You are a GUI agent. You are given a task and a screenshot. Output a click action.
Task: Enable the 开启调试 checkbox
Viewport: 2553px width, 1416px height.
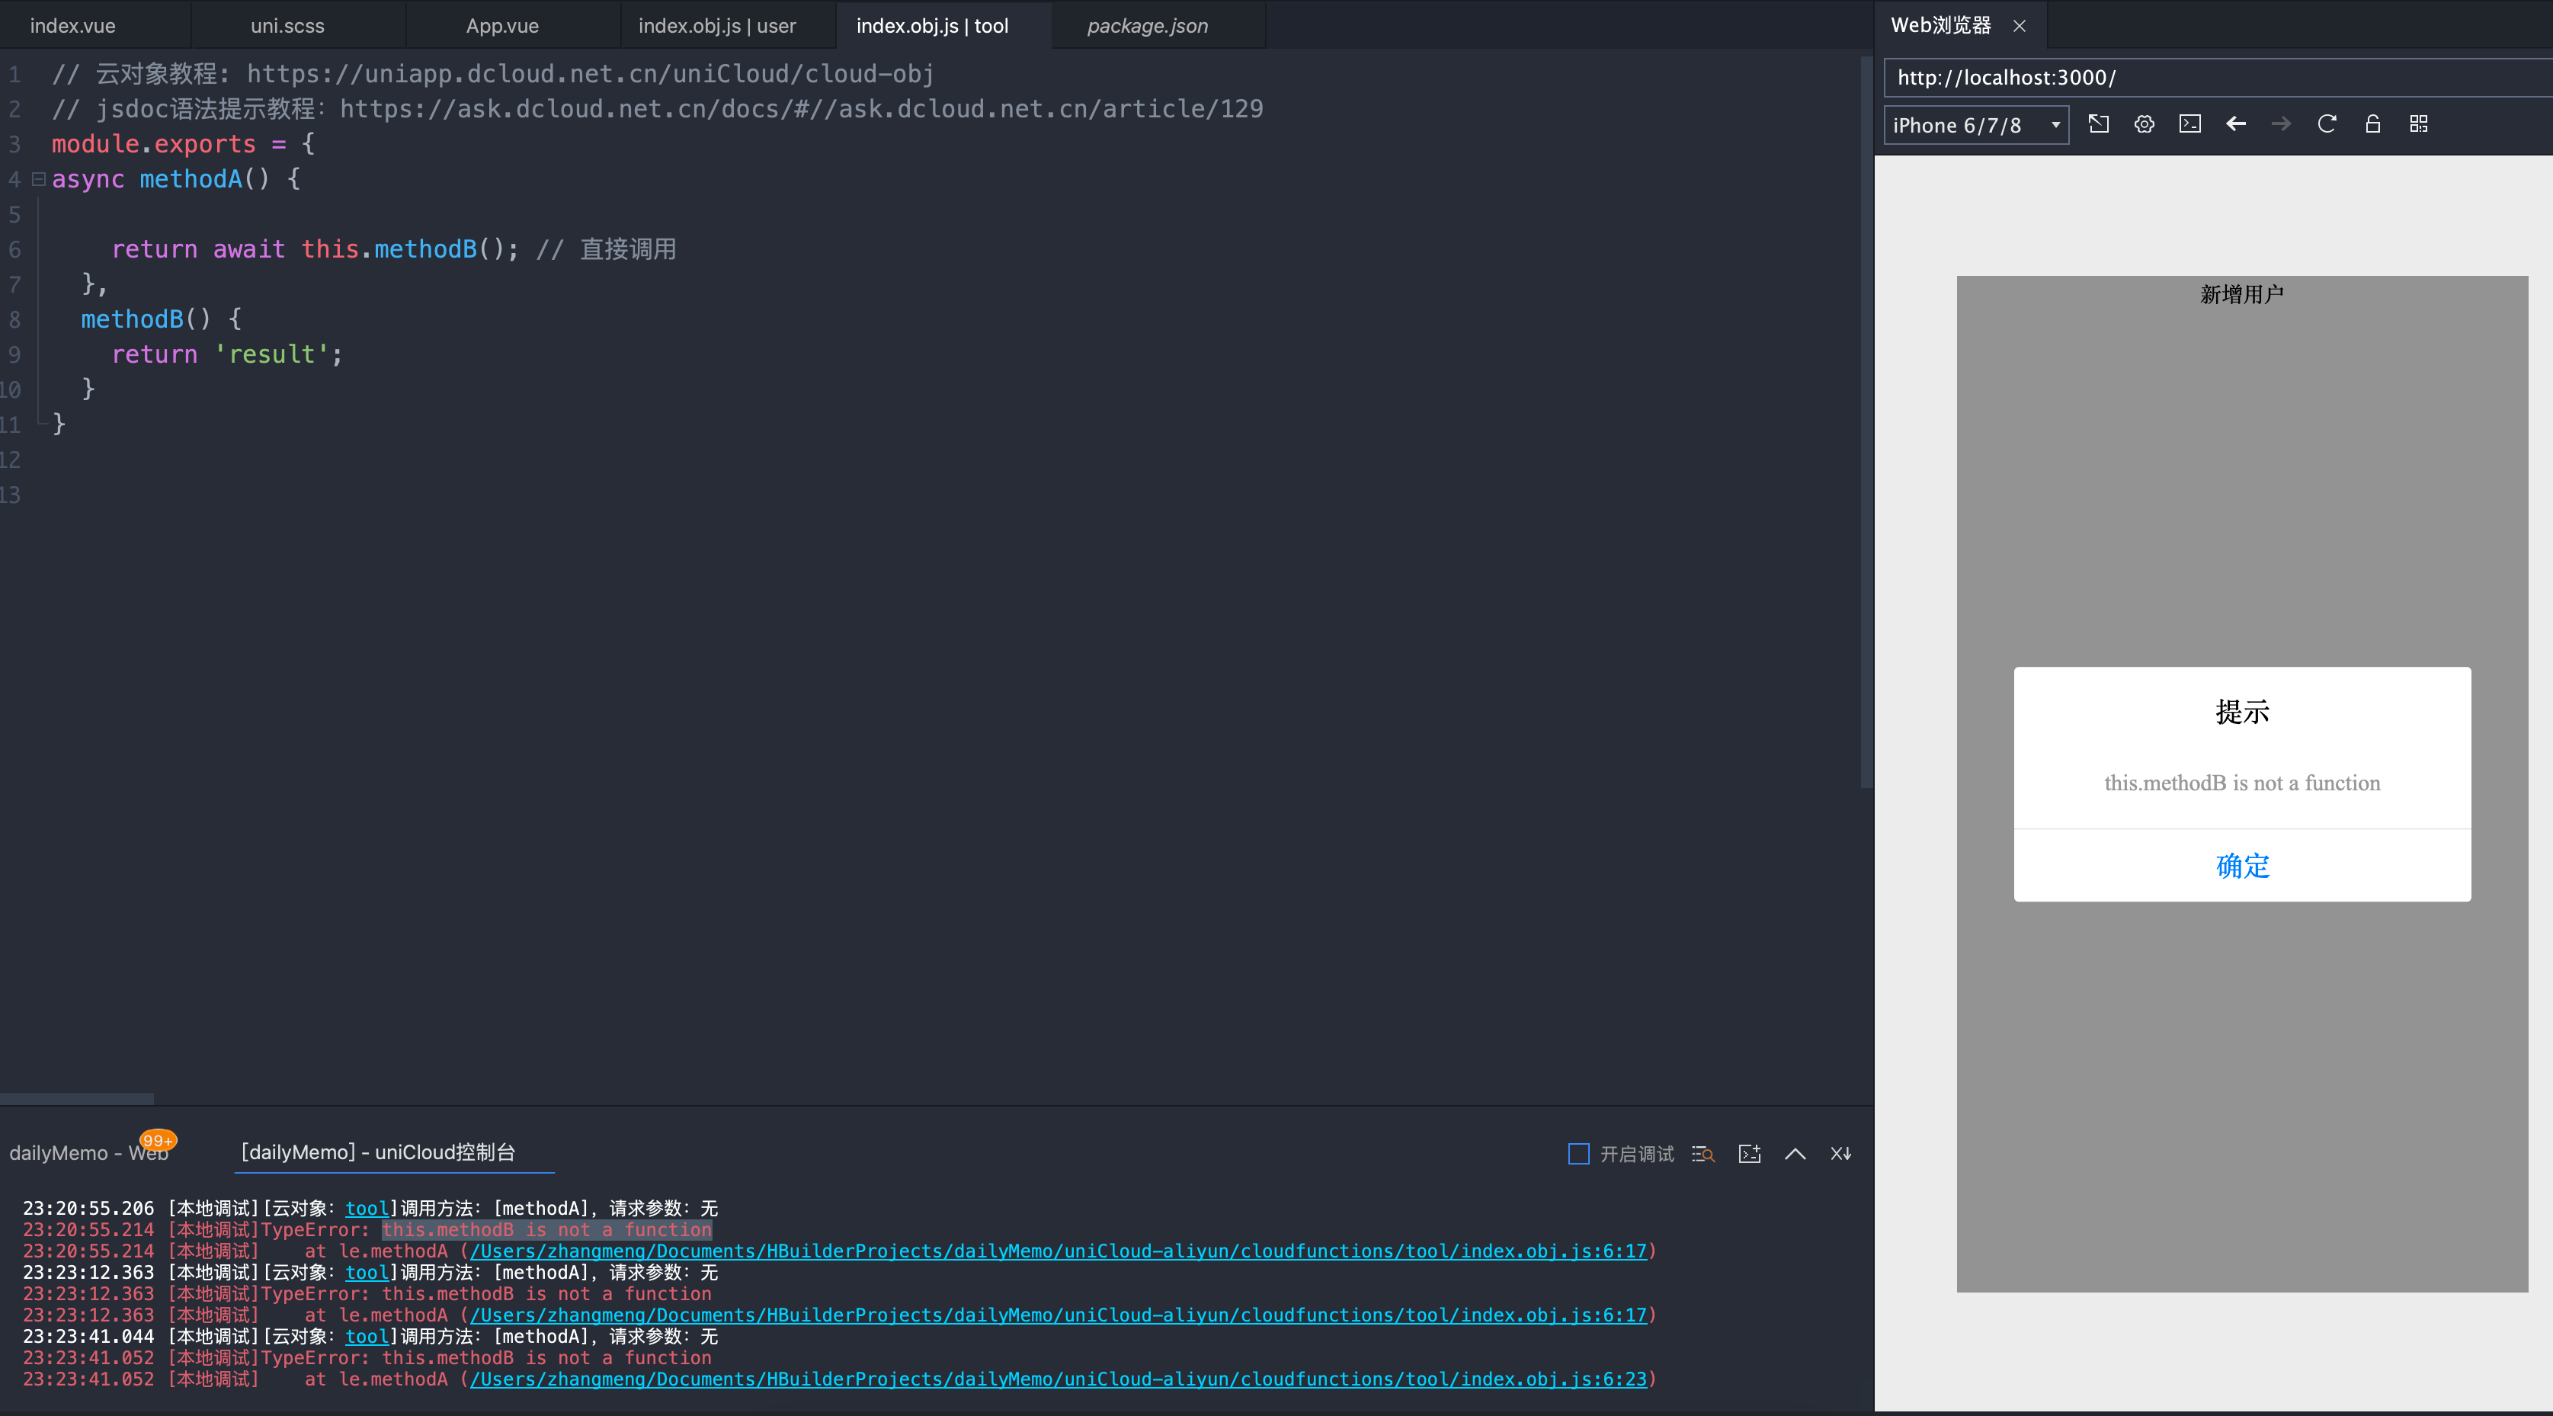[x=1579, y=1153]
